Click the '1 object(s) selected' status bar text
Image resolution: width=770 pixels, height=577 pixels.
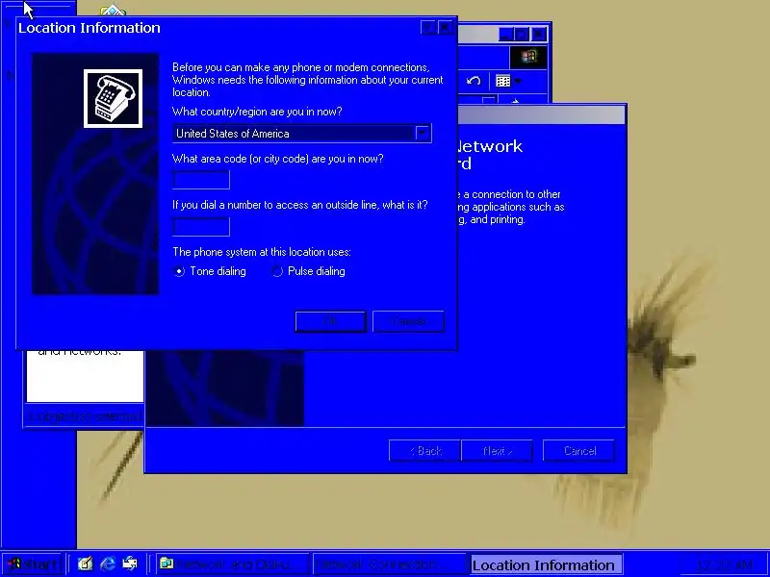click(85, 416)
